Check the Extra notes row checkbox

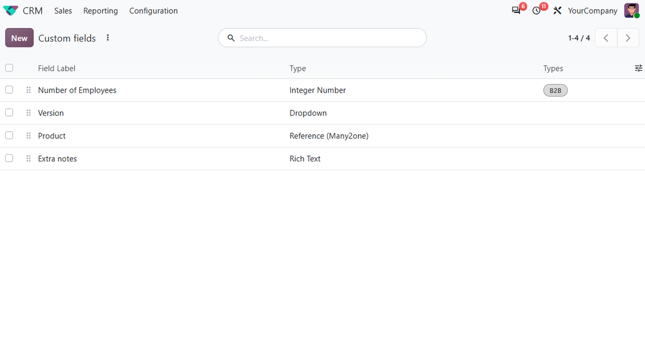9,158
